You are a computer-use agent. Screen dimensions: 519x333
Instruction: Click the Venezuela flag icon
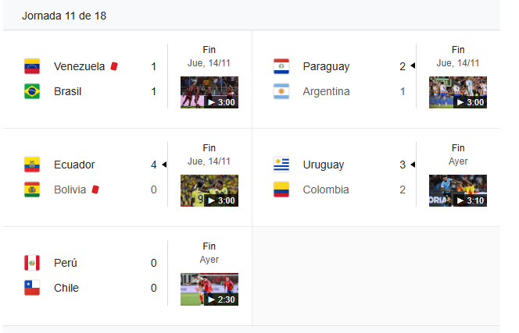click(32, 66)
